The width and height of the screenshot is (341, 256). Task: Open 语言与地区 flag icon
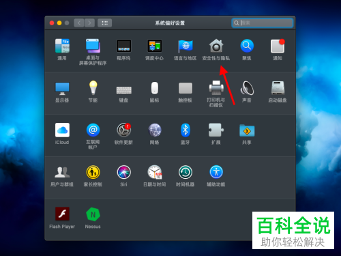coord(186,46)
